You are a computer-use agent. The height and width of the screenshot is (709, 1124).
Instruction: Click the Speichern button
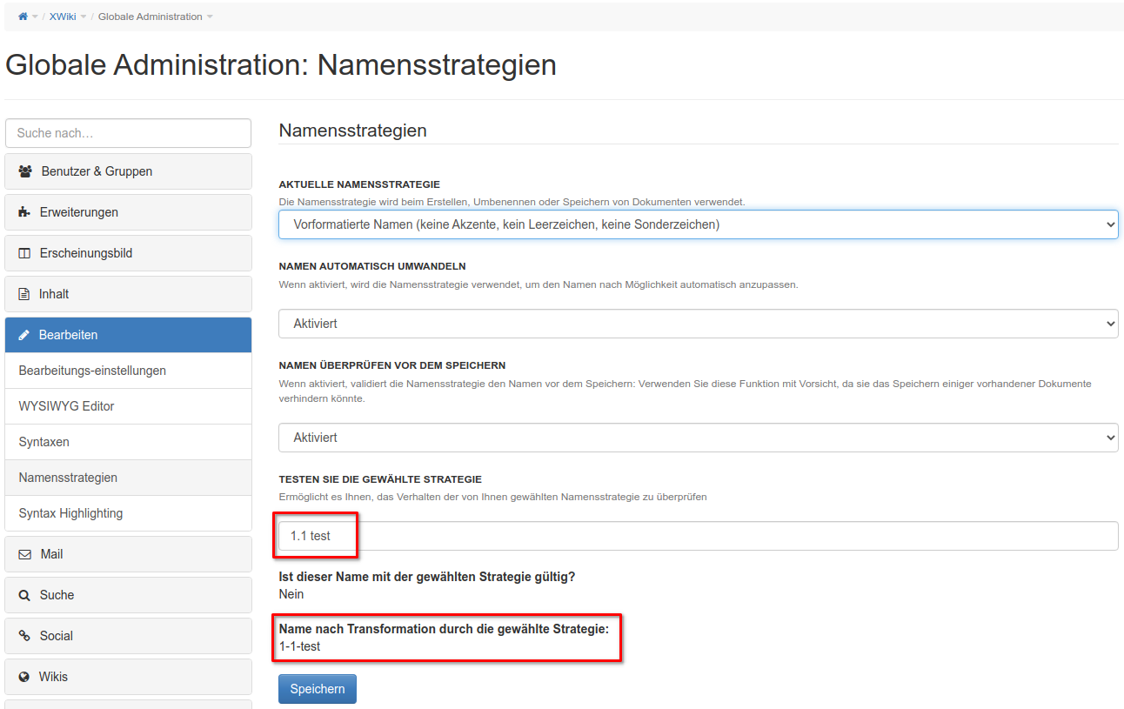(318, 689)
